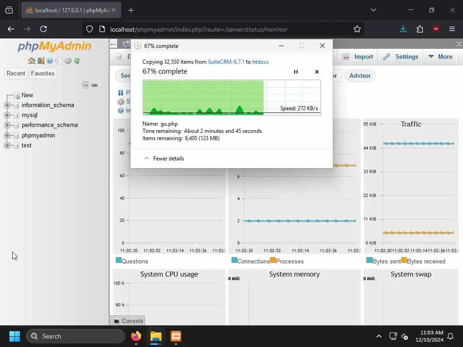Open the Settings tab
Image resolution: width=463 pixels, height=347 pixels.
pos(401,56)
